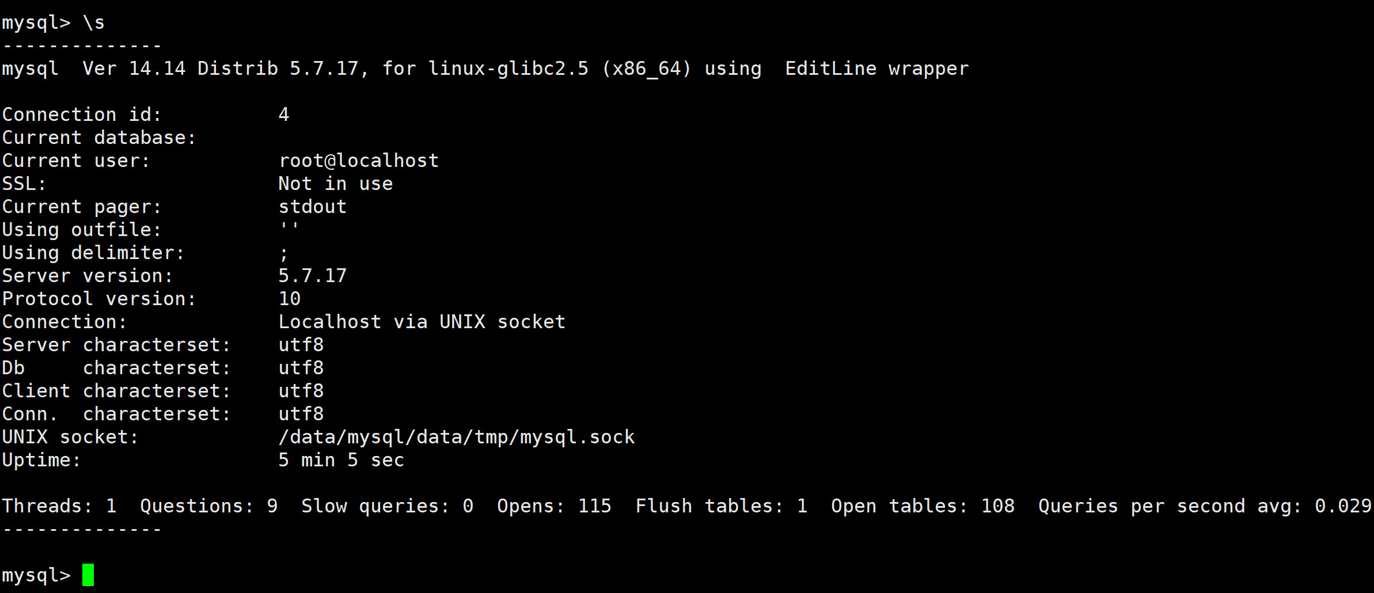This screenshot has height=593, width=1374.
Task: Click the \s command on the first line
Action: click(94, 22)
